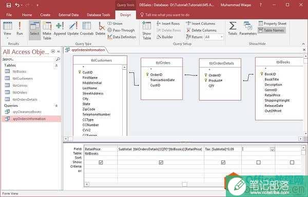Select the Data Definition query option
The image size is (308, 197).
coord(122,37)
